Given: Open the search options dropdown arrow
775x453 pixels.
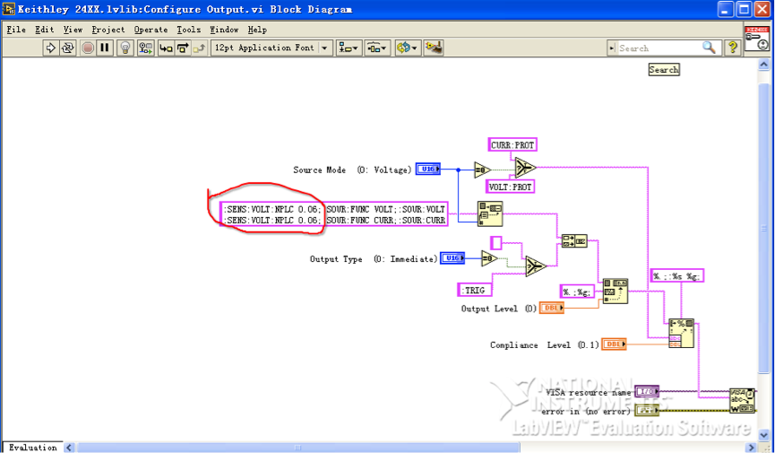Looking at the screenshot, I should point(612,48).
